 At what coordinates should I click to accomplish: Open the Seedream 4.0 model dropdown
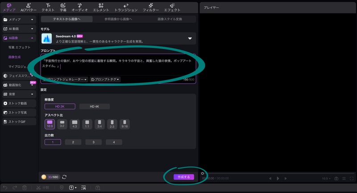pos(190,38)
